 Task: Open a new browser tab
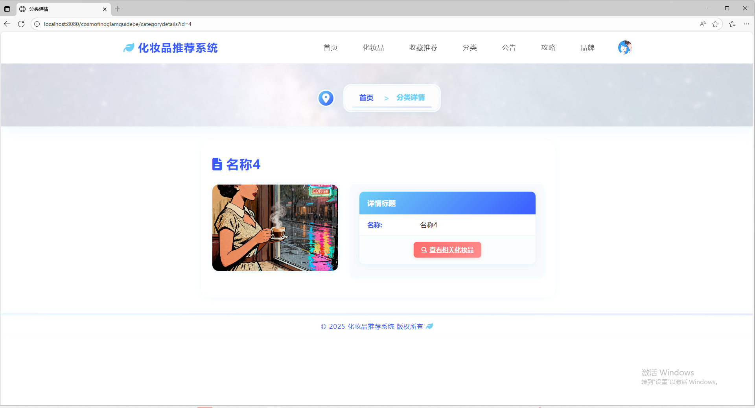[x=118, y=9]
